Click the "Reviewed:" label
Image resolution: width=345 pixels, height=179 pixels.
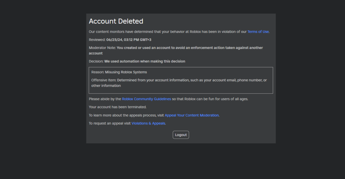pyautogui.click(x=97, y=40)
